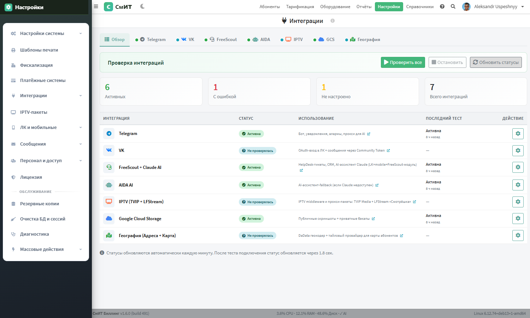Expand Сообщения sidebar section

coord(46,144)
